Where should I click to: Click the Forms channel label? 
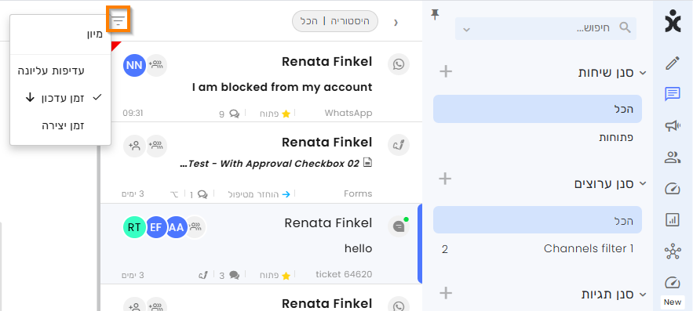(x=358, y=193)
